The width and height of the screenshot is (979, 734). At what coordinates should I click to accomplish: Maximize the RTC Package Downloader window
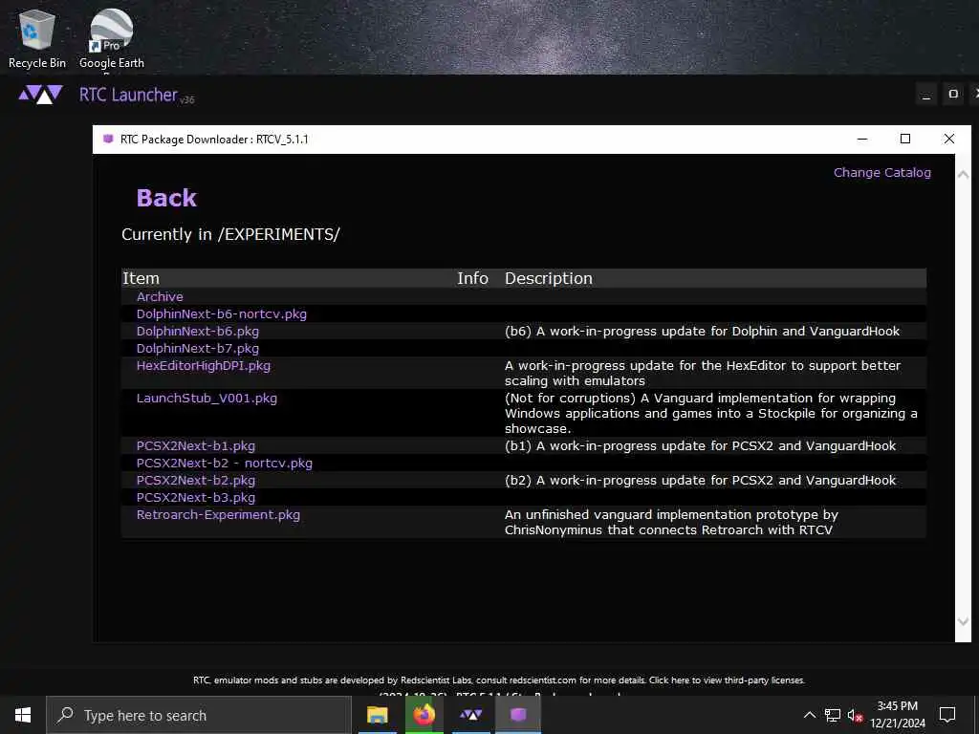click(x=904, y=139)
